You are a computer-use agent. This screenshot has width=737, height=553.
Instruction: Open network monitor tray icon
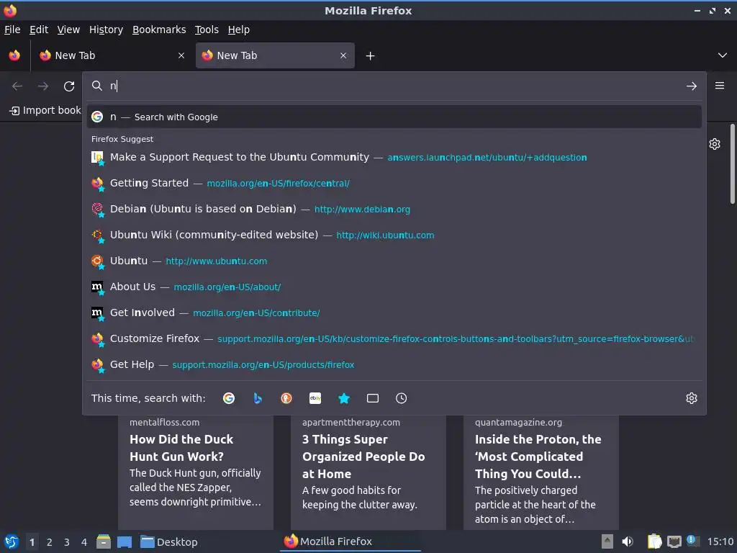(674, 541)
